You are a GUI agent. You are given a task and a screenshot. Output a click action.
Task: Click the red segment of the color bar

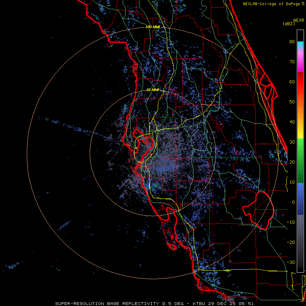[x=300, y=82]
